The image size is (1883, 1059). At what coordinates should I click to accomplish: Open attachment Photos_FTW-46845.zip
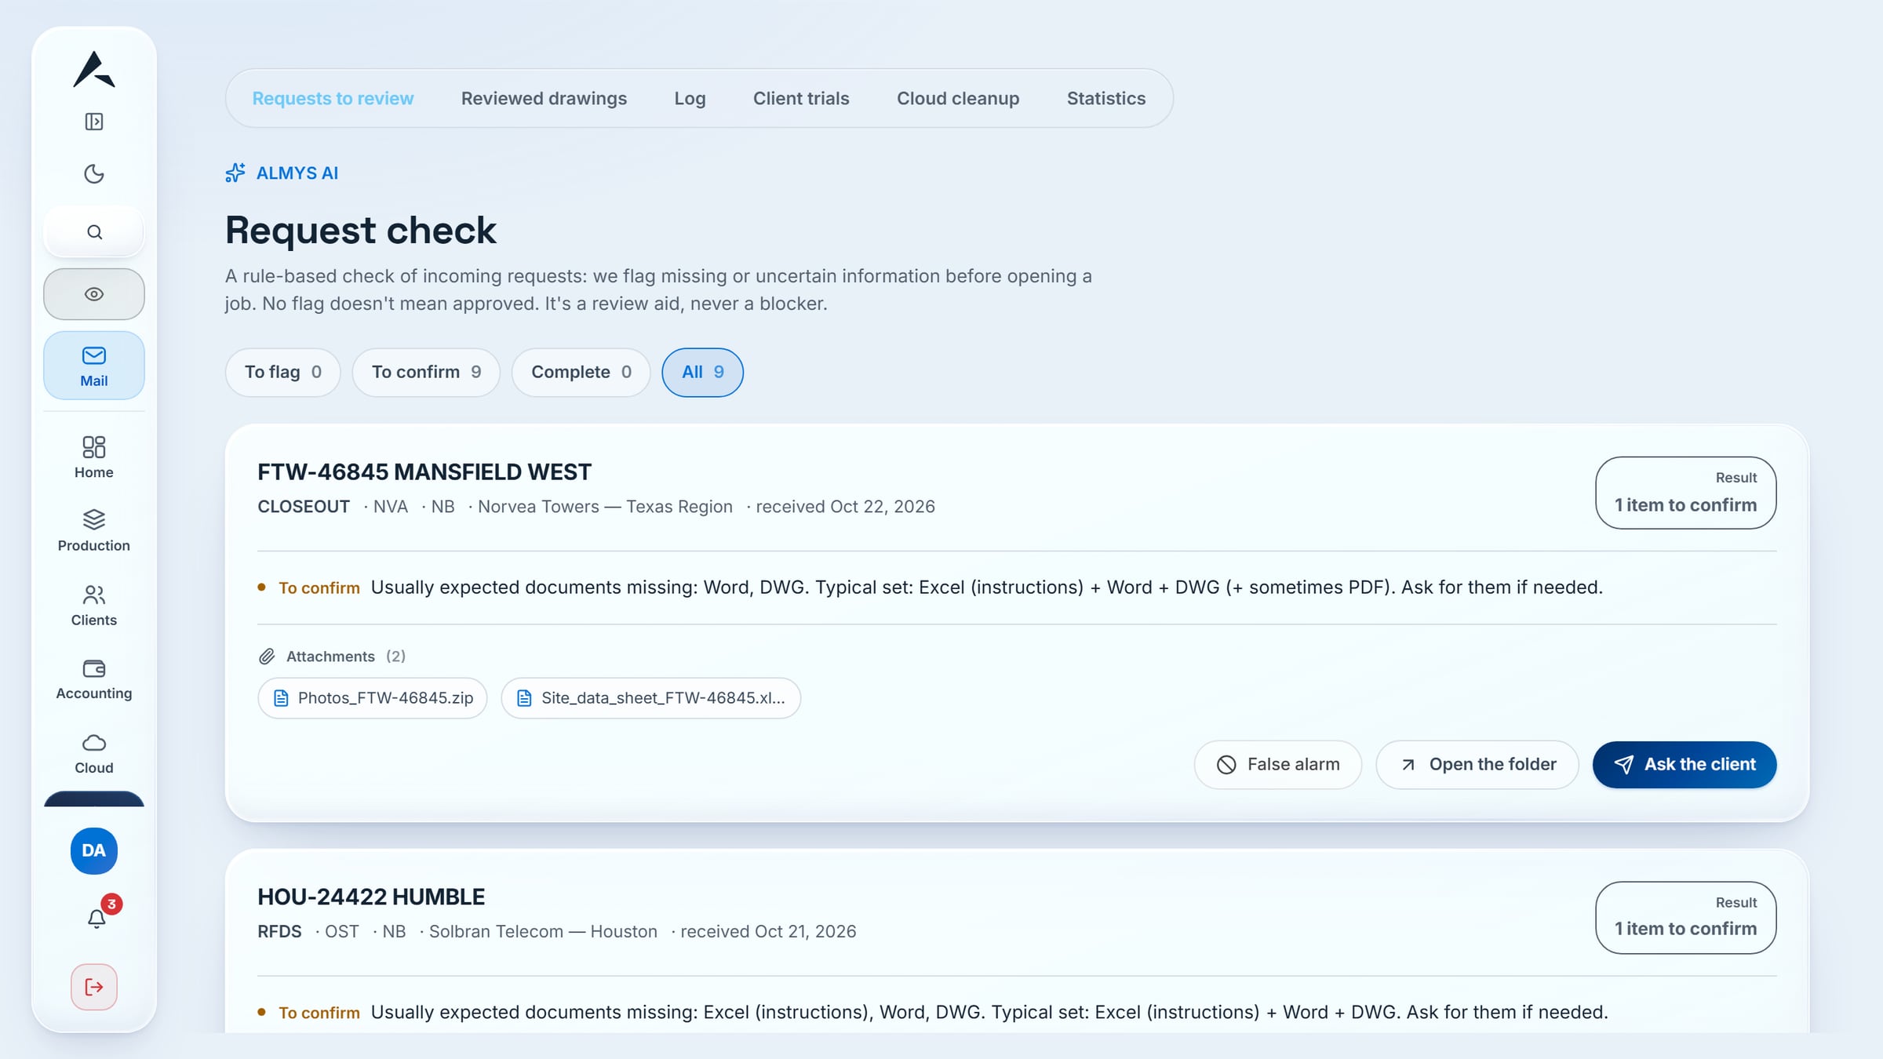tap(373, 698)
